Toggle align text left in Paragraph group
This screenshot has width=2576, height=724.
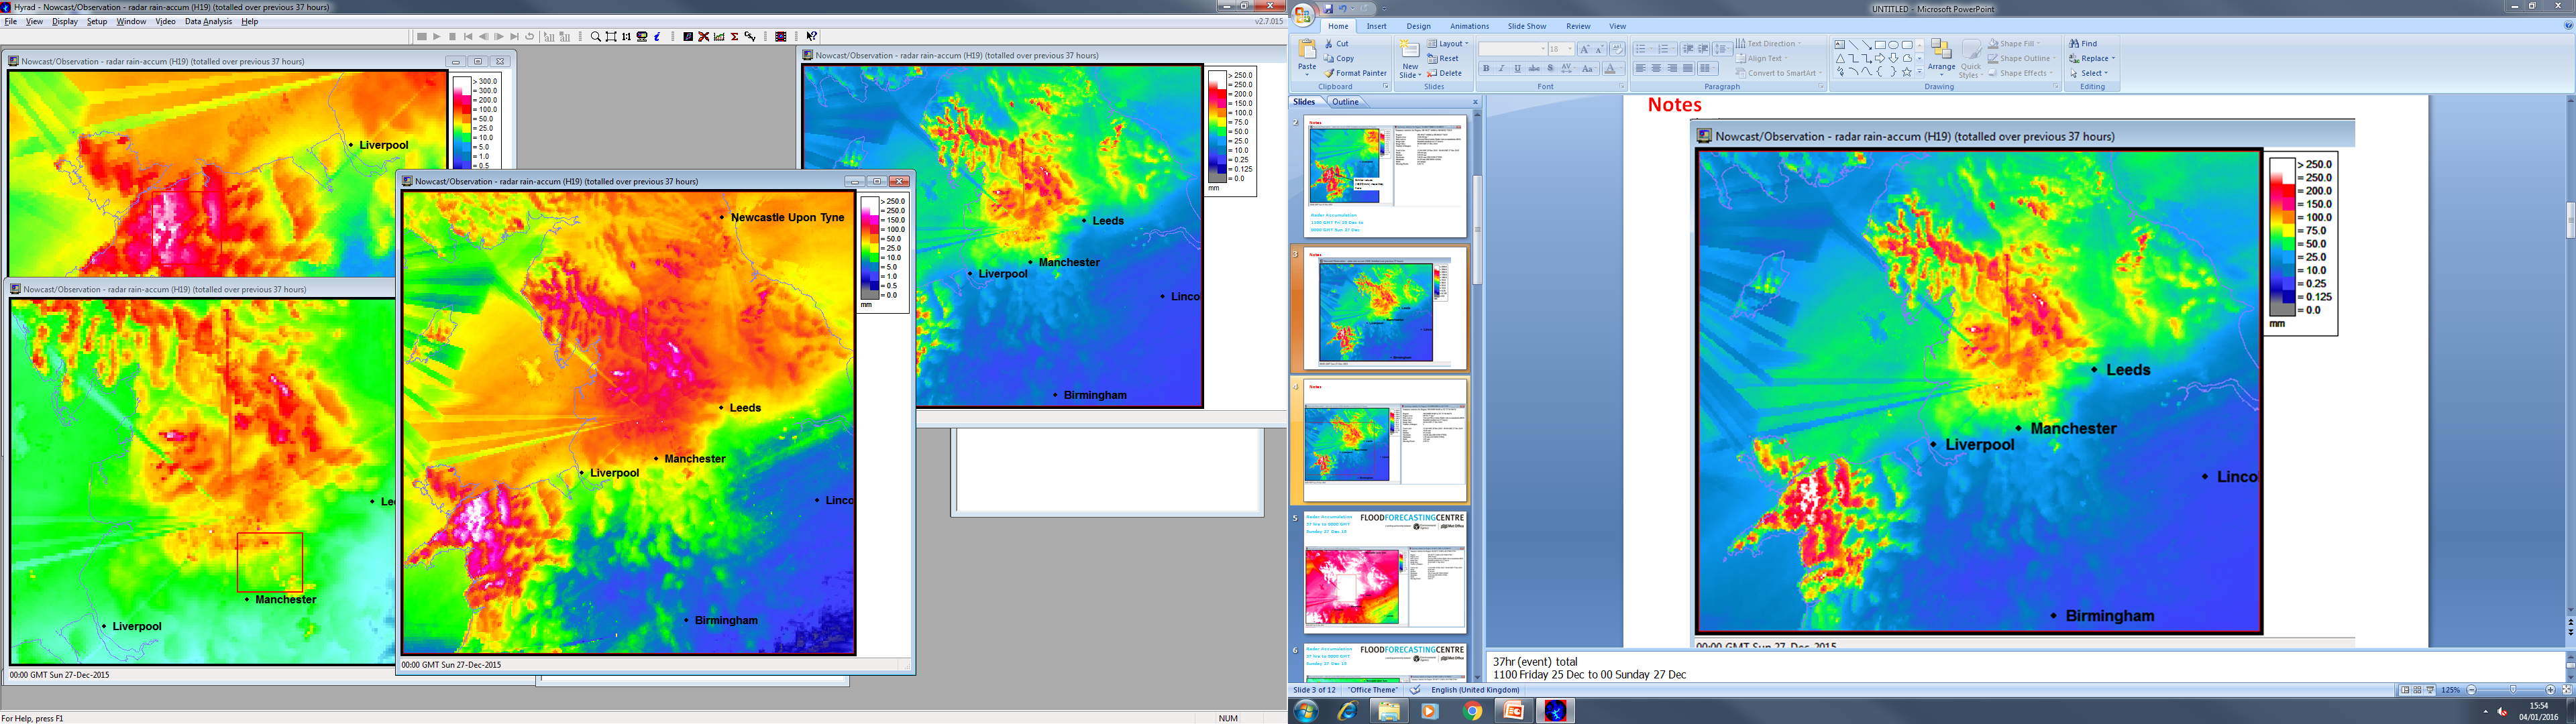1641,68
